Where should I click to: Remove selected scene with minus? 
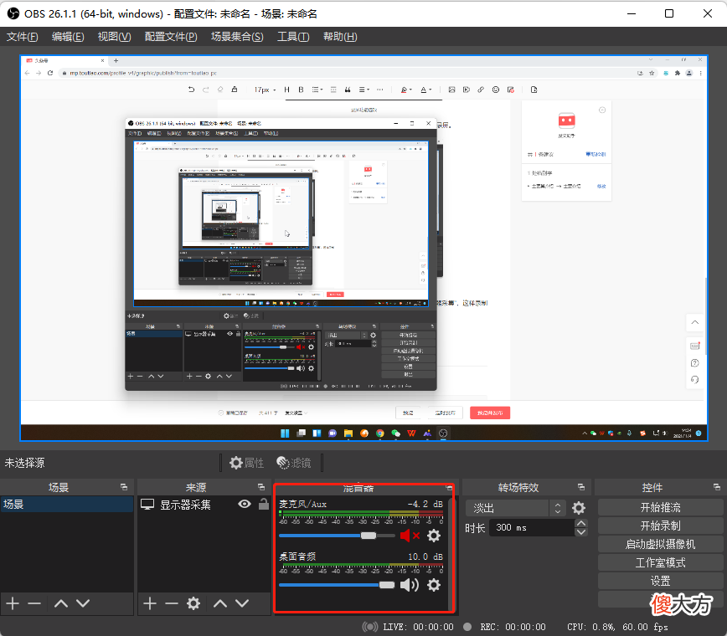(x=34, y=603)
